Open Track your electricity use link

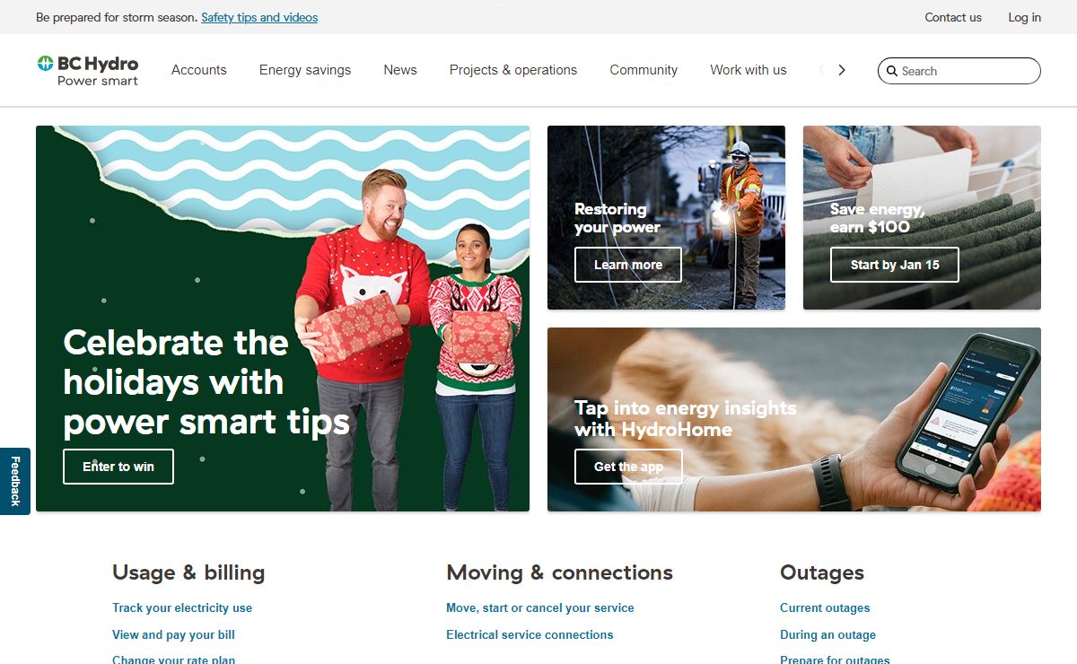(182, 607)
